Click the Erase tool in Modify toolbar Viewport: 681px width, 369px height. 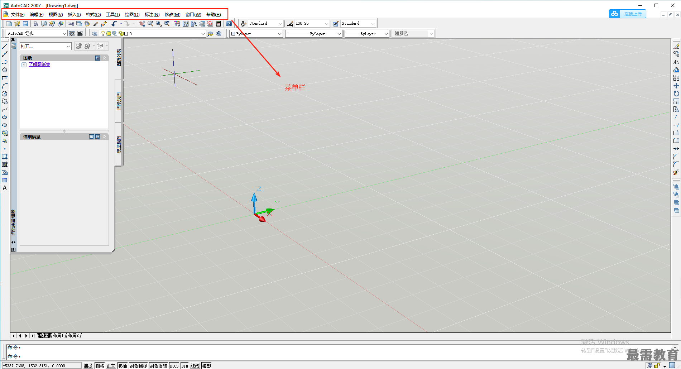[676, 46]
